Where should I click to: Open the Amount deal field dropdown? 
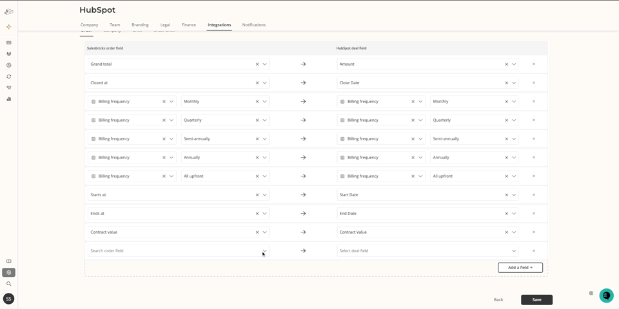click(514, 64)
